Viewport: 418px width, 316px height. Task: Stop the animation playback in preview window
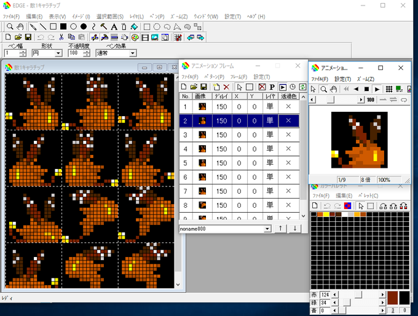pos(367,89)
